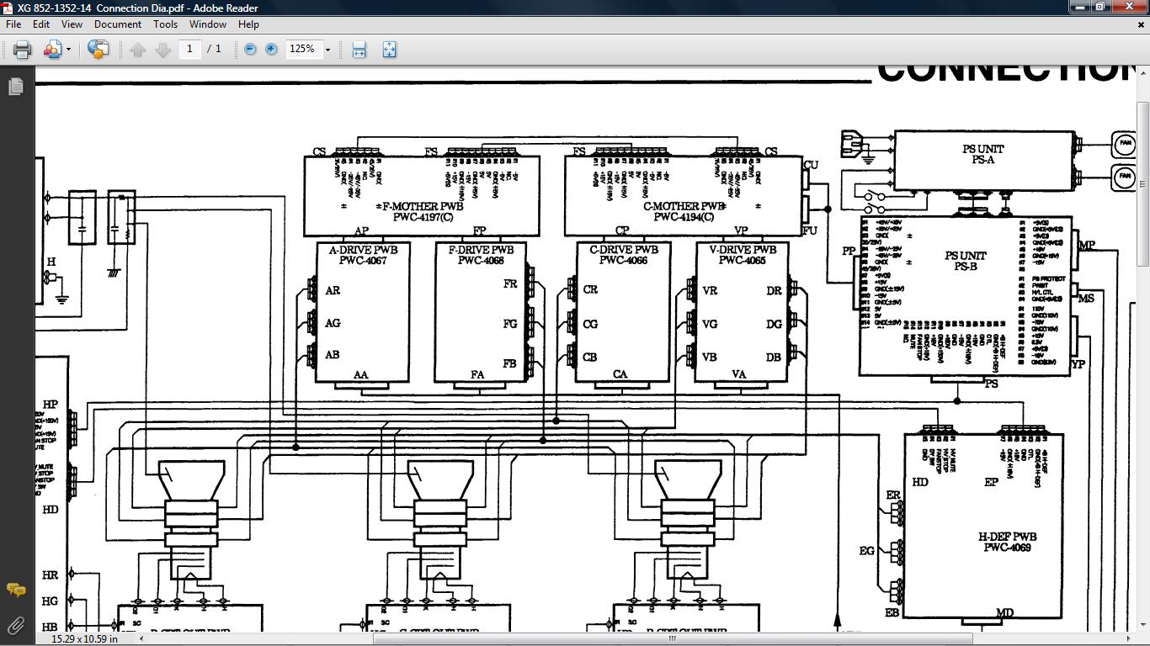Click the page number field

coord(190,49)
